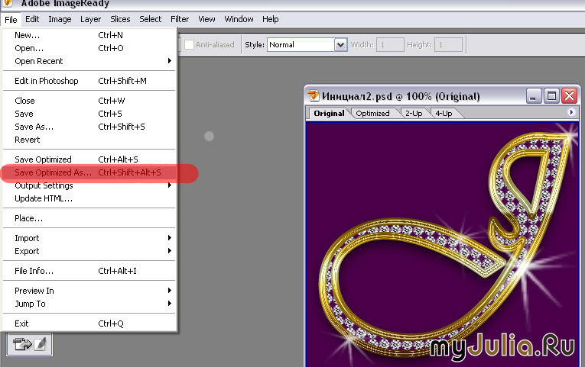Choose Revert from the File menu
Viewport: 585px width, 367px height.
[x=89, y=140]
